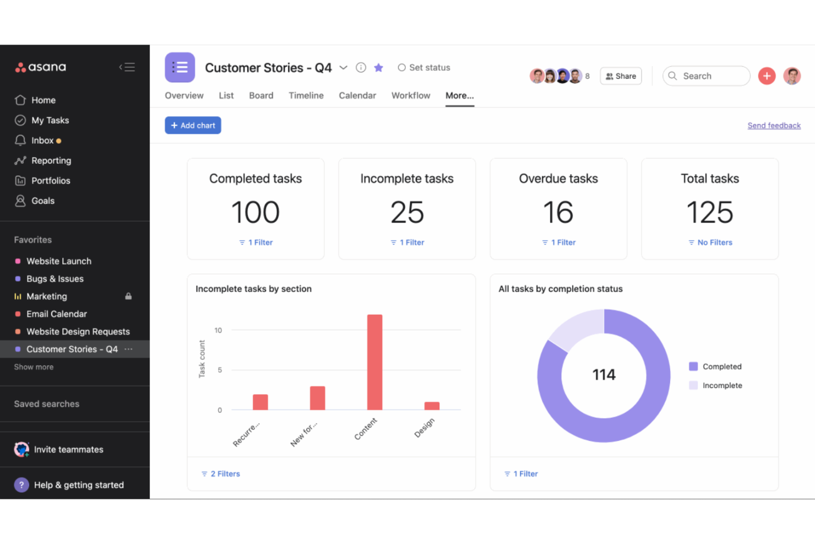This screenshot has height=544, width=815.
Task: Open the project title dropdown chevron
Action: point(343,67)
